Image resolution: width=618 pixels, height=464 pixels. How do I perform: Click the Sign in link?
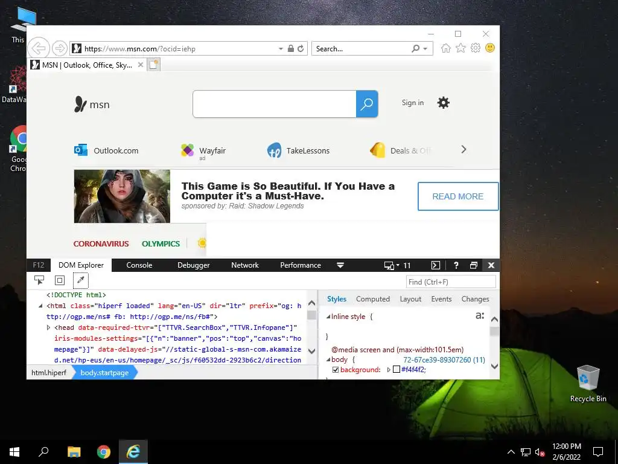413,103
